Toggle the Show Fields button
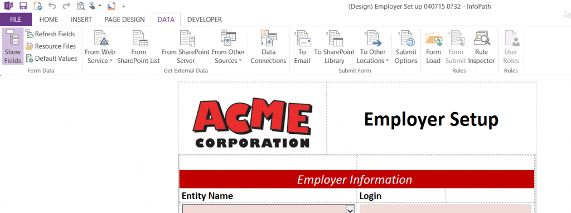 click(13, 47)
